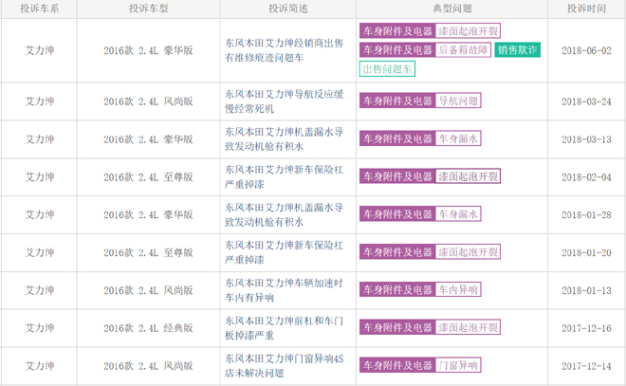626x386 pixels.
Task: Open complaint about 经销商出售有维修痕迹问题车
Action: (x=284, y=50)
